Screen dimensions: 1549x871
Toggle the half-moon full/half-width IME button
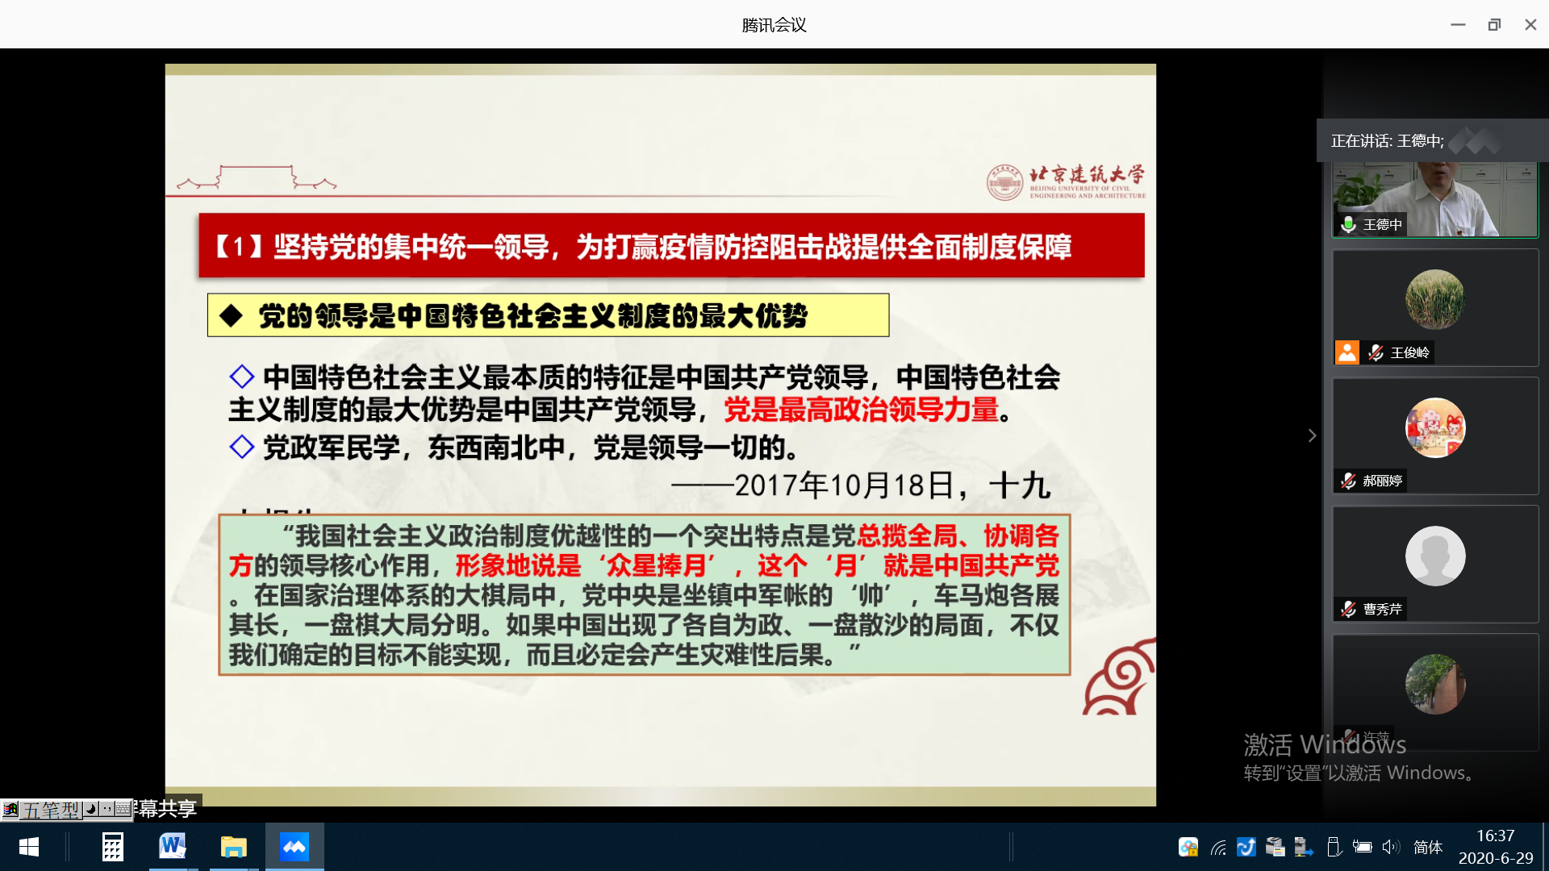pos(91,809)
